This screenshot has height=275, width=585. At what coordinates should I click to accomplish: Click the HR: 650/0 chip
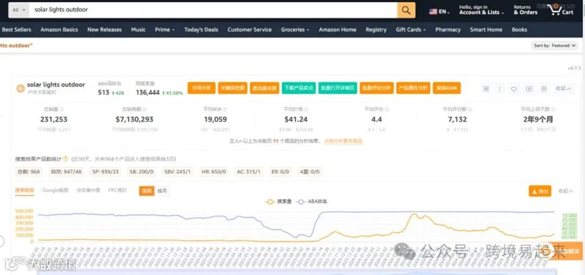(x=214, y=172)
